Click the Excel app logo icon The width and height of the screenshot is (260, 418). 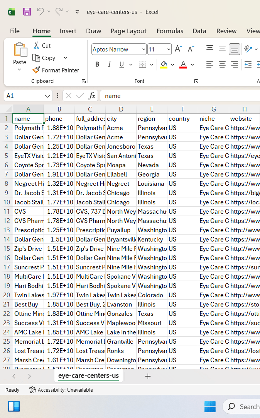[11, 12]
